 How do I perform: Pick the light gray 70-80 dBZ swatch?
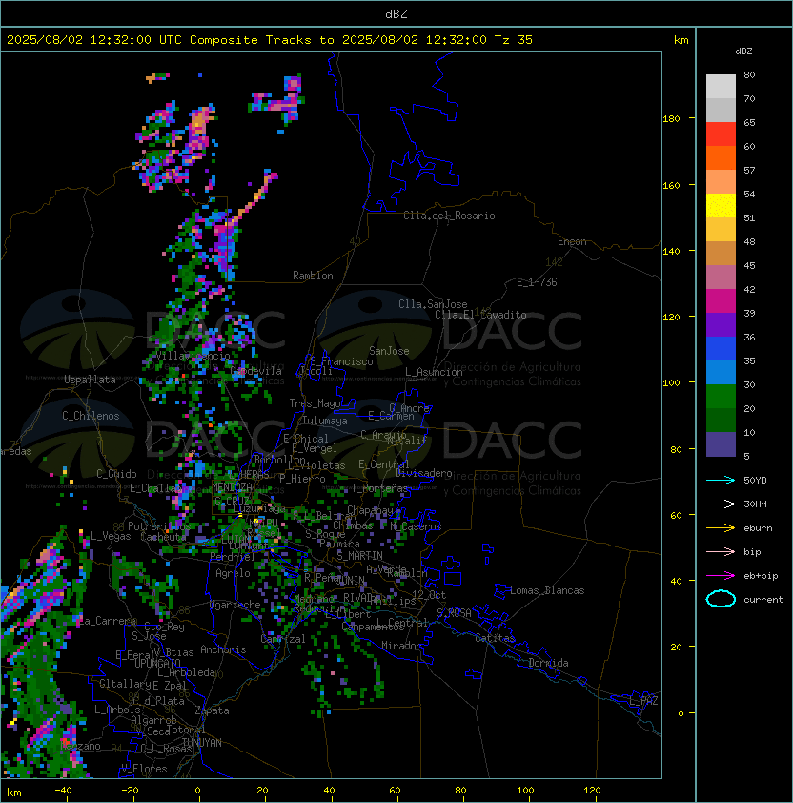pos(721,87)
